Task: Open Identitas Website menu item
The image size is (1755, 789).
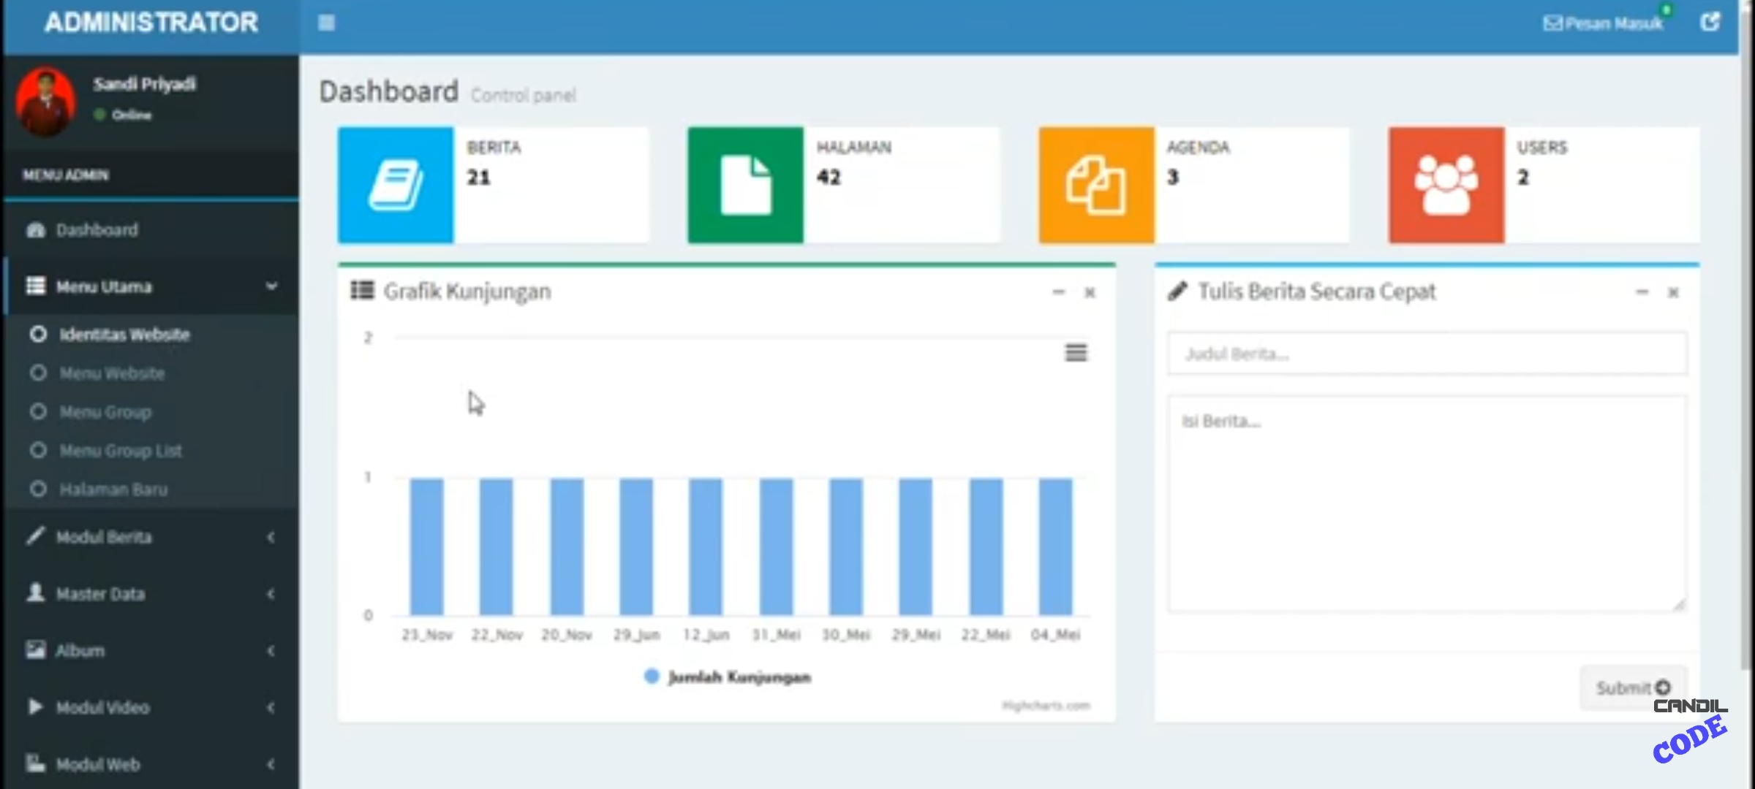Action: [x=124, y=335]
